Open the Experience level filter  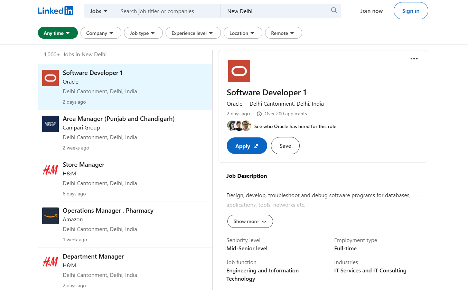(193, 33)
